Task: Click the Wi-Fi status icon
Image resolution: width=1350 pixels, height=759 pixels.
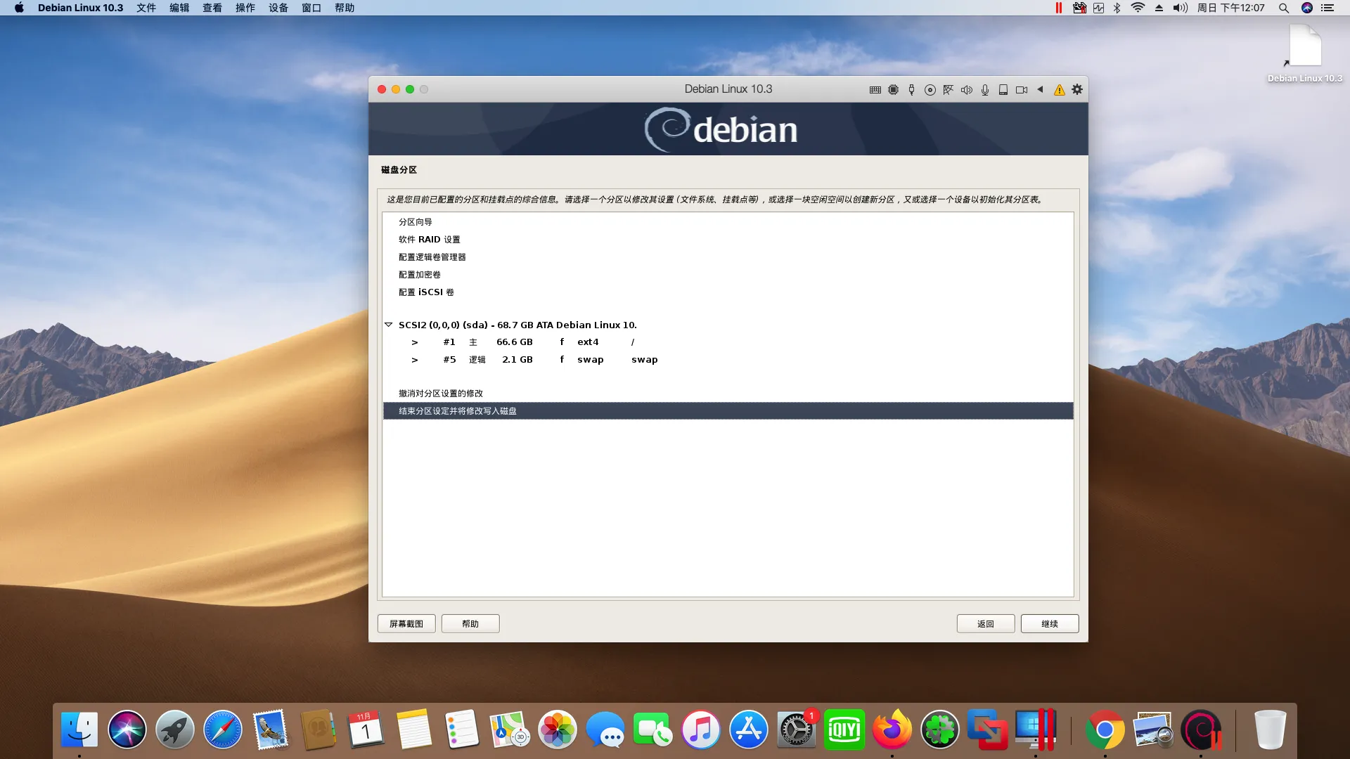Action: (1138, 8)
